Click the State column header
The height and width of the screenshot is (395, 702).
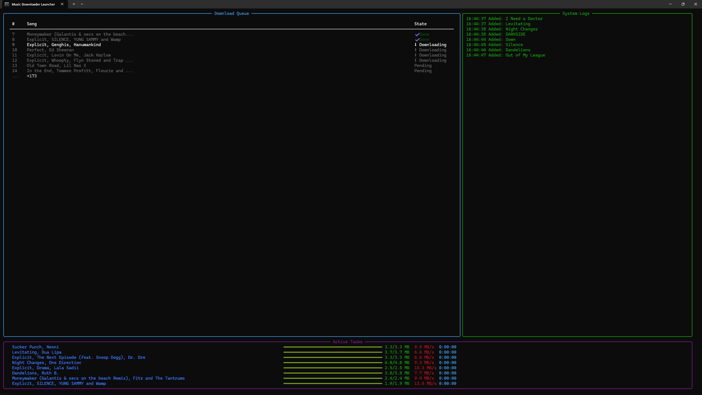tap(420, 24)
